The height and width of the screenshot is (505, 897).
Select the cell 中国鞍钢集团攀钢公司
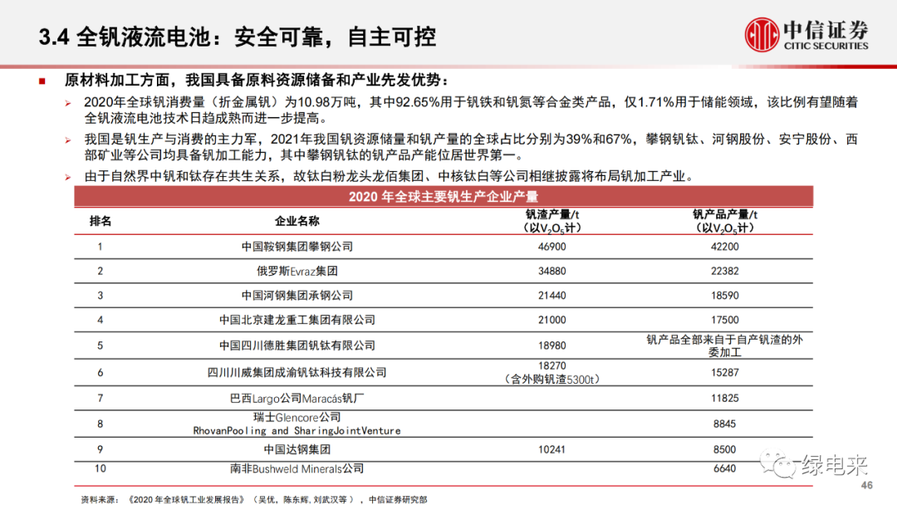(x=297, y=247)
